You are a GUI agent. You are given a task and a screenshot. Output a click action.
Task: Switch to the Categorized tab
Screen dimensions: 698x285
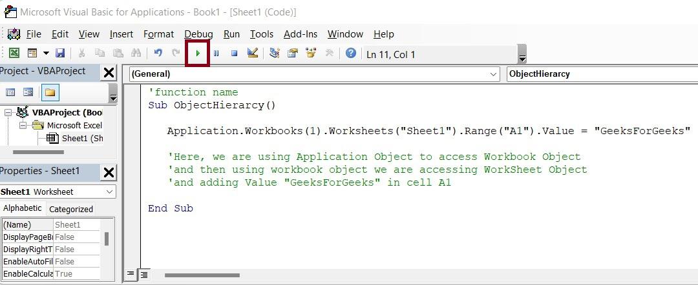(x=71, y=209)
